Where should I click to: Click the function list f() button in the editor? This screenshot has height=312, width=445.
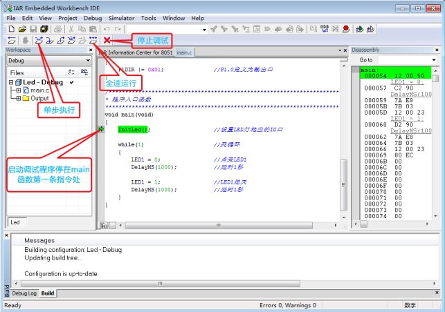click(x=105, y=225)
